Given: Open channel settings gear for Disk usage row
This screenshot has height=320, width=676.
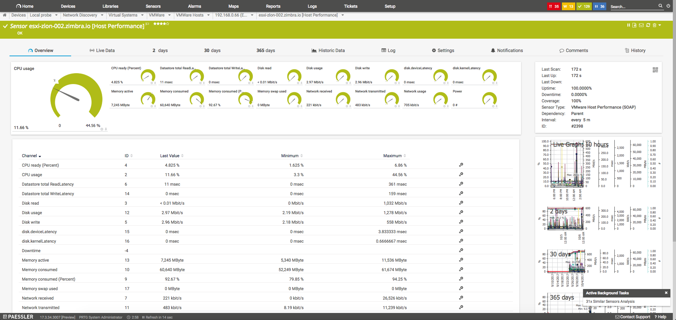Looking at the screenshot, I should click(461, 212).
